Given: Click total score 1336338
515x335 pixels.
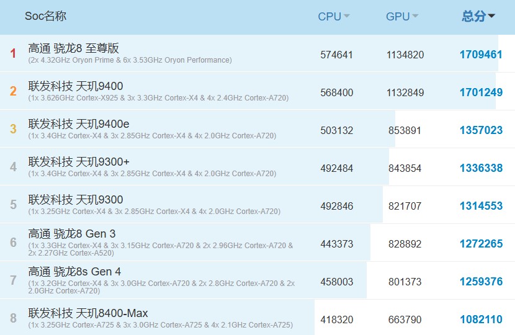Looking at the screenshot, I should coord(481,168).
